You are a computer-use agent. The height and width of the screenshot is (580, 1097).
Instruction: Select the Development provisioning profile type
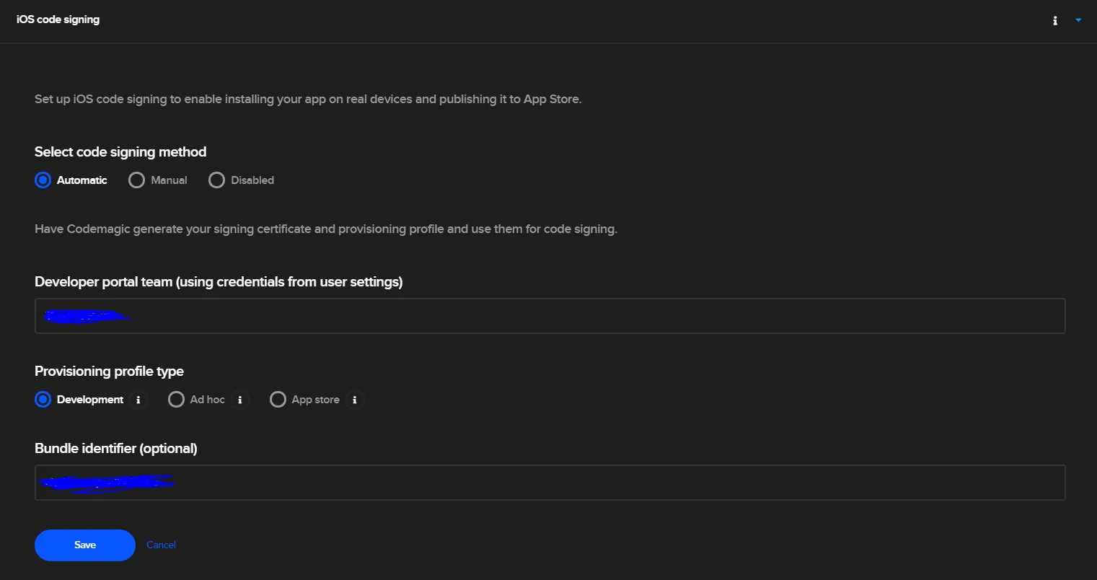point(43,400)
